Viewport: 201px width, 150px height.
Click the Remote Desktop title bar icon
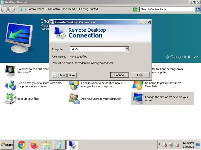(52, 22)
